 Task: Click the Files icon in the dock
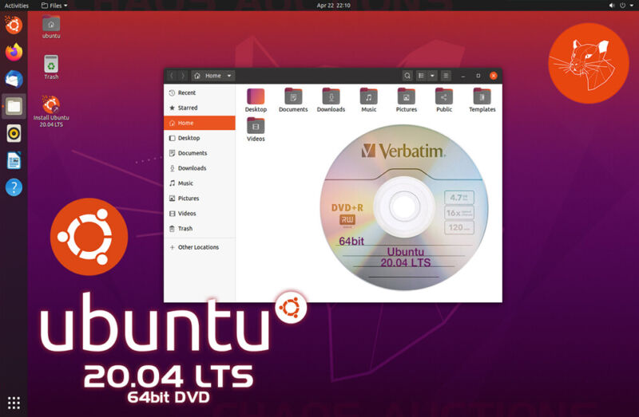[14, 107]
